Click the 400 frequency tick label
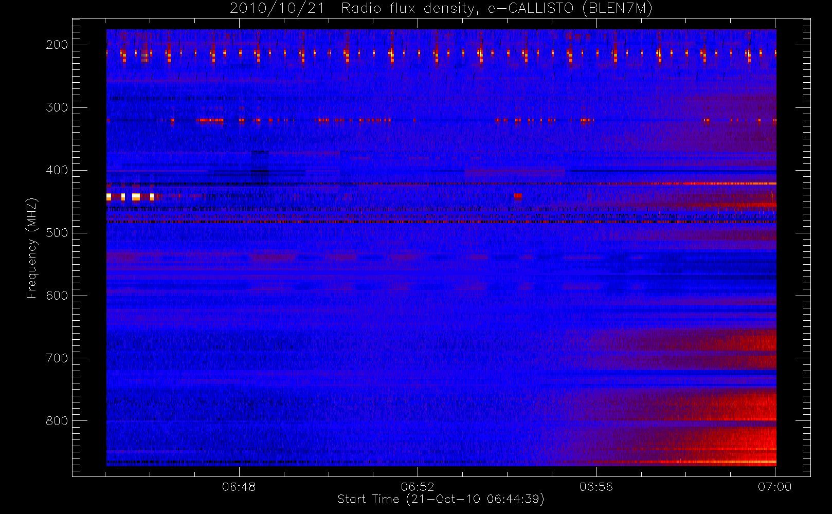The width and height of the screenshot is (832, 514). 57,170
